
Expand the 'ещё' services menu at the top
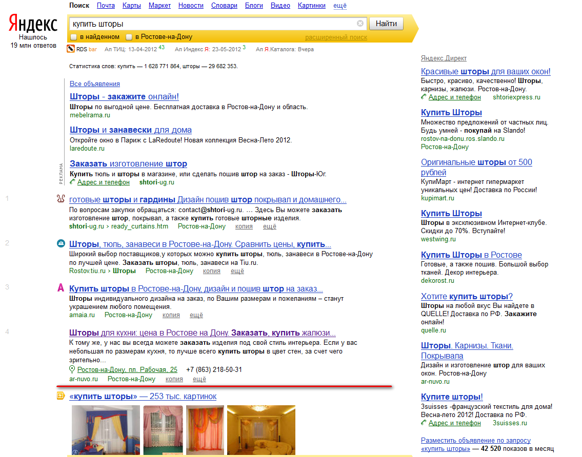[339, 6]
